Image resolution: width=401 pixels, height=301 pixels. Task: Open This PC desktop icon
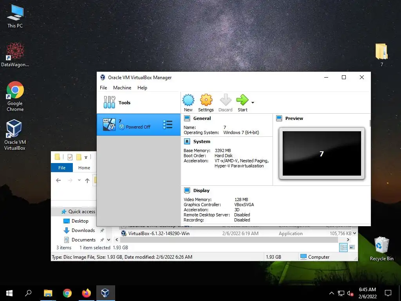[x=15, y=16]
